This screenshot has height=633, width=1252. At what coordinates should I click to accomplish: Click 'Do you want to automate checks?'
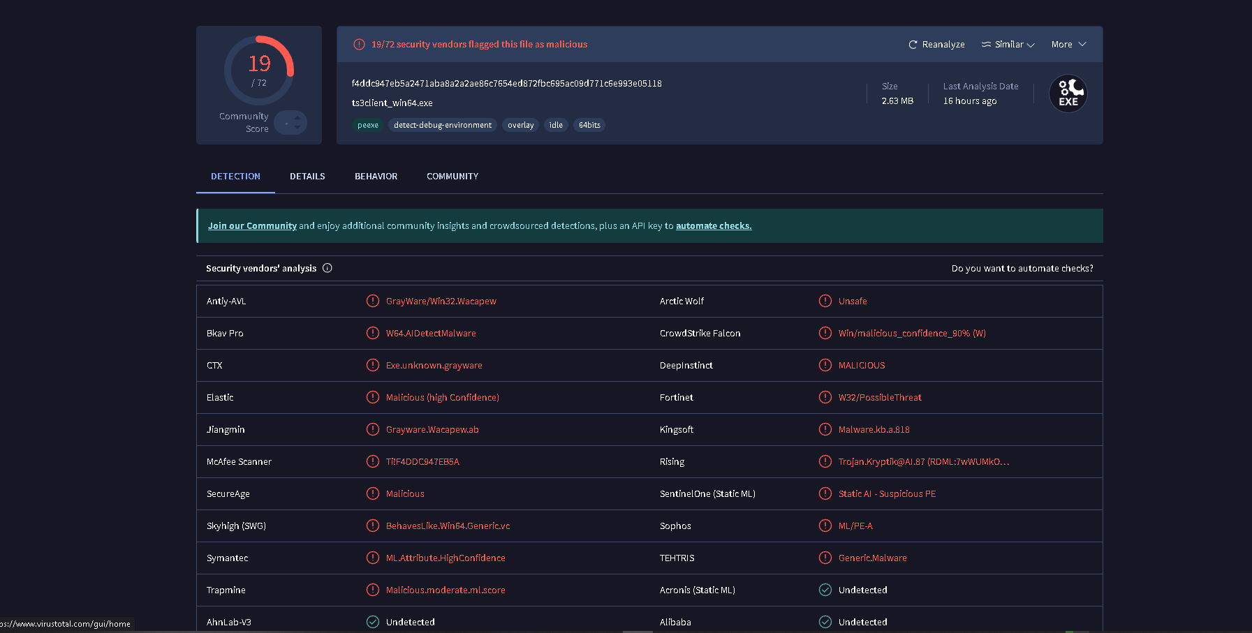pos(1022,269)
